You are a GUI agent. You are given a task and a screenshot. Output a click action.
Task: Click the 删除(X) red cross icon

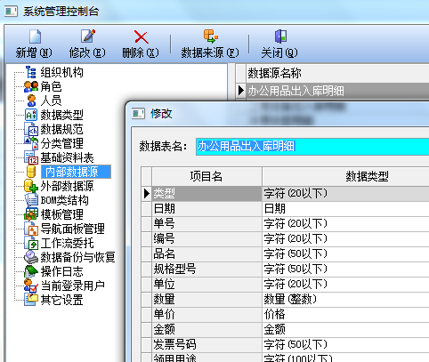141,36
